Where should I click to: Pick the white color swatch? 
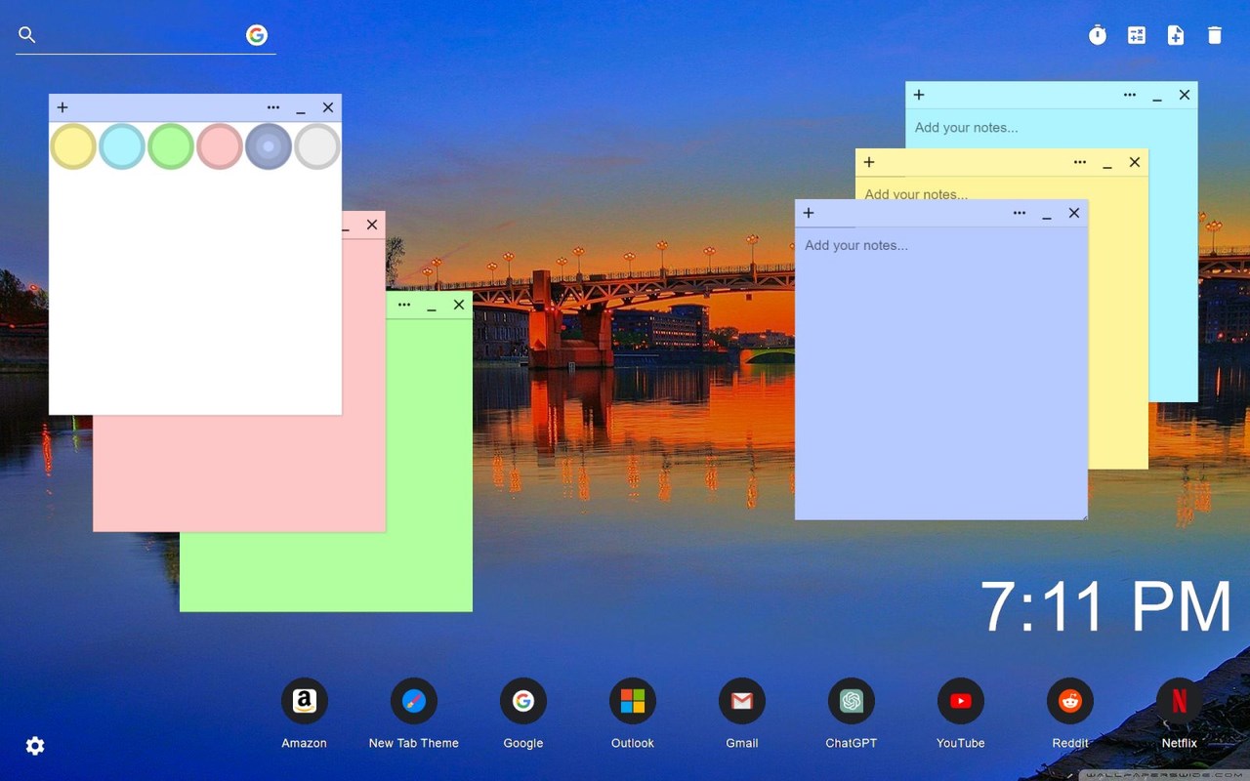317,146
